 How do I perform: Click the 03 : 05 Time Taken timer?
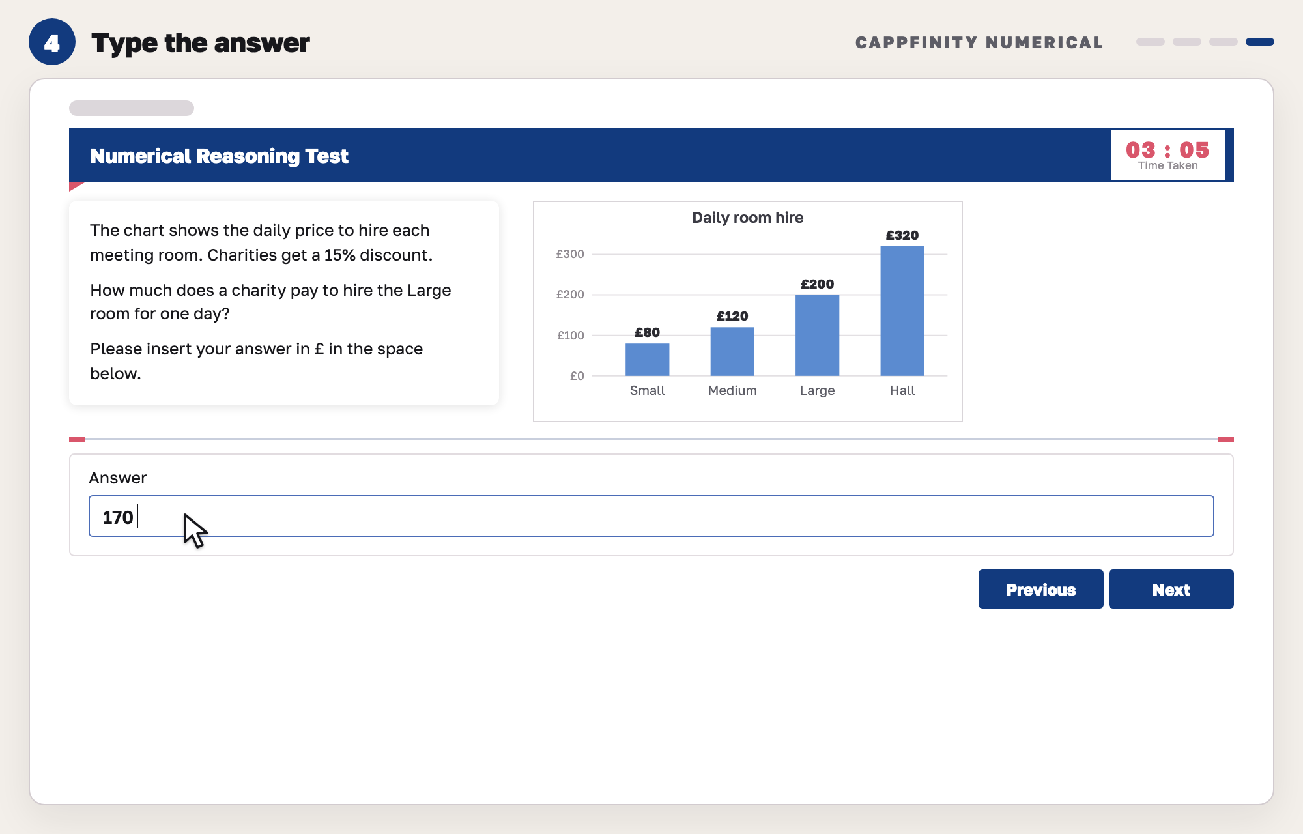[1167, 155]
